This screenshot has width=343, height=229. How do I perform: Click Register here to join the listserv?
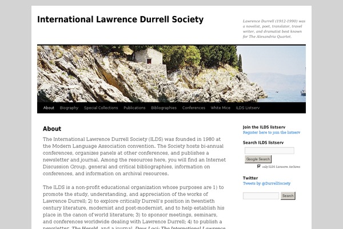tap(272, 132)
